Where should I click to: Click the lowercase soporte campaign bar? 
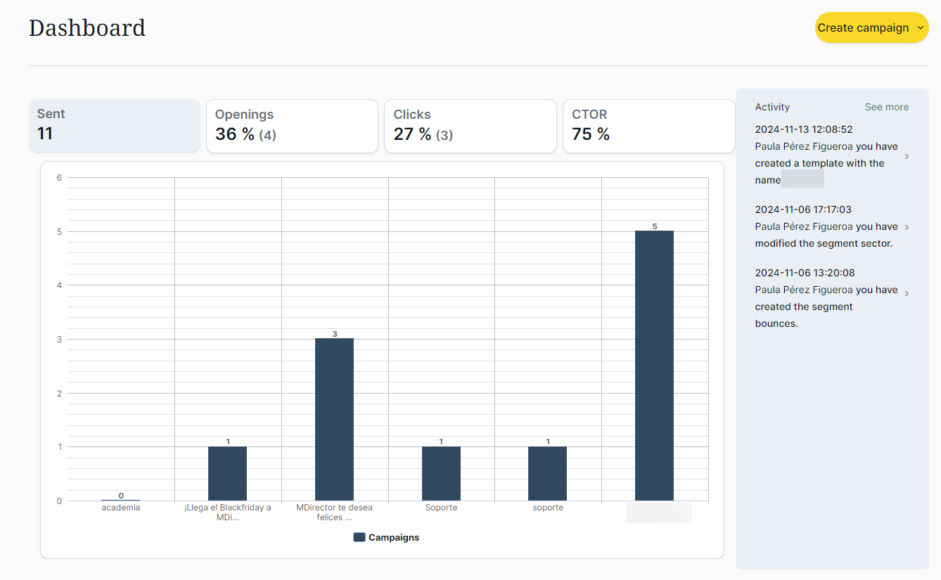[547, 473]
